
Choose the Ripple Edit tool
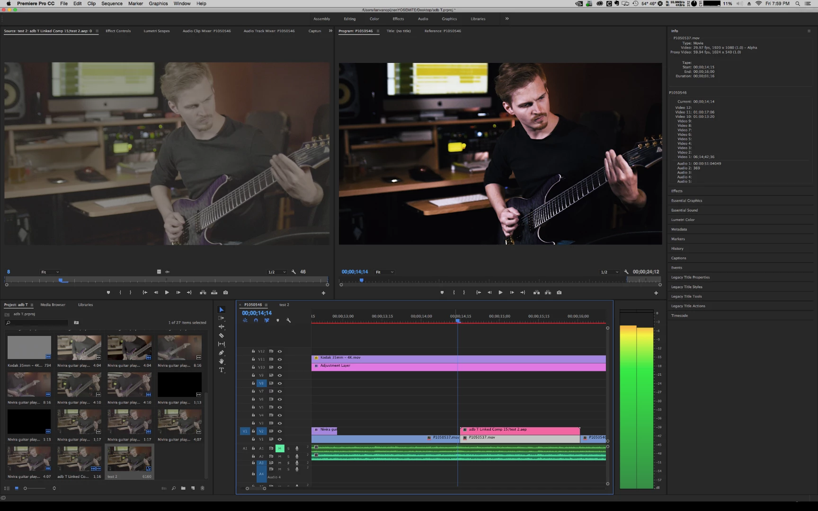[x=221, y=326]
